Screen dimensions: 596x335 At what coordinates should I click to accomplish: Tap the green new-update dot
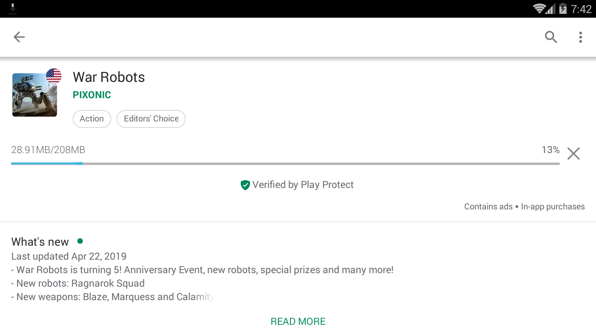click(80, 241)
